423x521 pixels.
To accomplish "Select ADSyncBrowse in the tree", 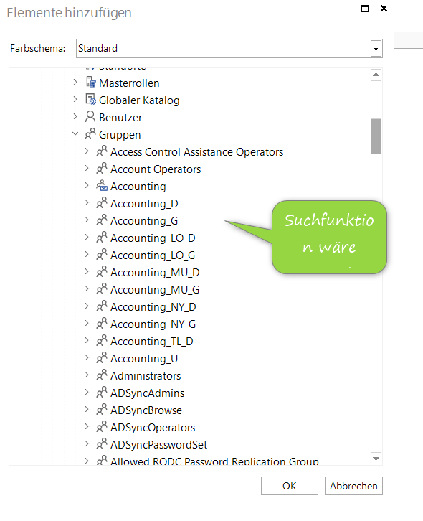I will pos(146,410).
